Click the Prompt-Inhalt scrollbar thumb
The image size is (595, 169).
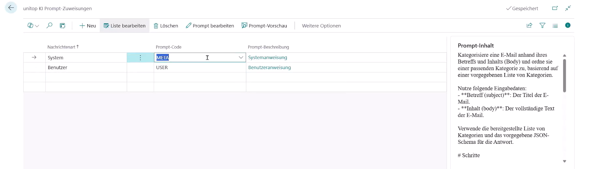click(564, 75)
